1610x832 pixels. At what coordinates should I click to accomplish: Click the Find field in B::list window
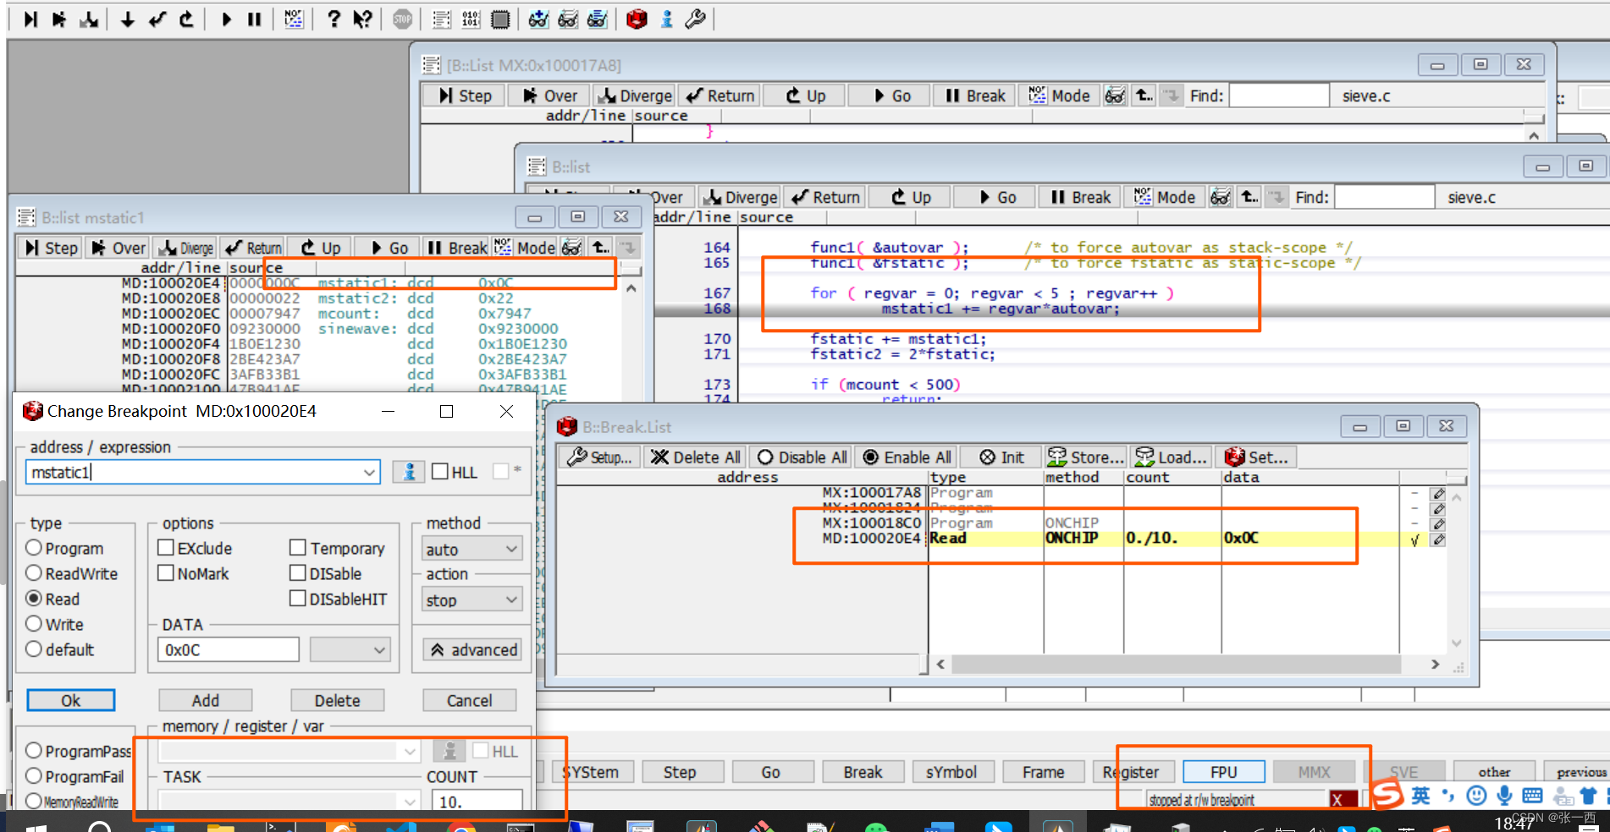(1385, 197)
